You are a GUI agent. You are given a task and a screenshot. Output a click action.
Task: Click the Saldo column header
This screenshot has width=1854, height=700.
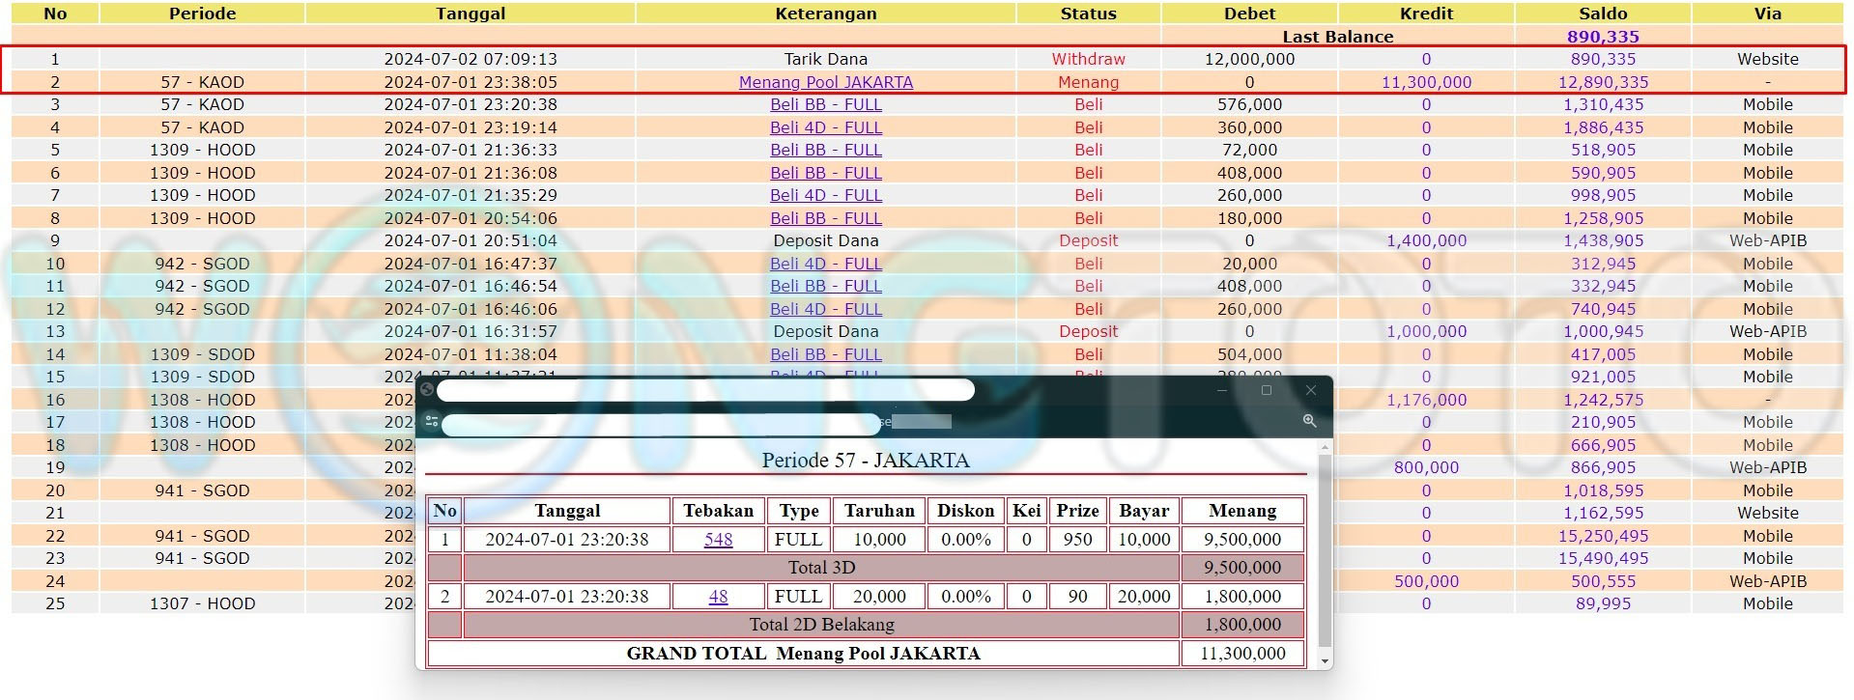pyautogui.click(x=1602, y=14)
